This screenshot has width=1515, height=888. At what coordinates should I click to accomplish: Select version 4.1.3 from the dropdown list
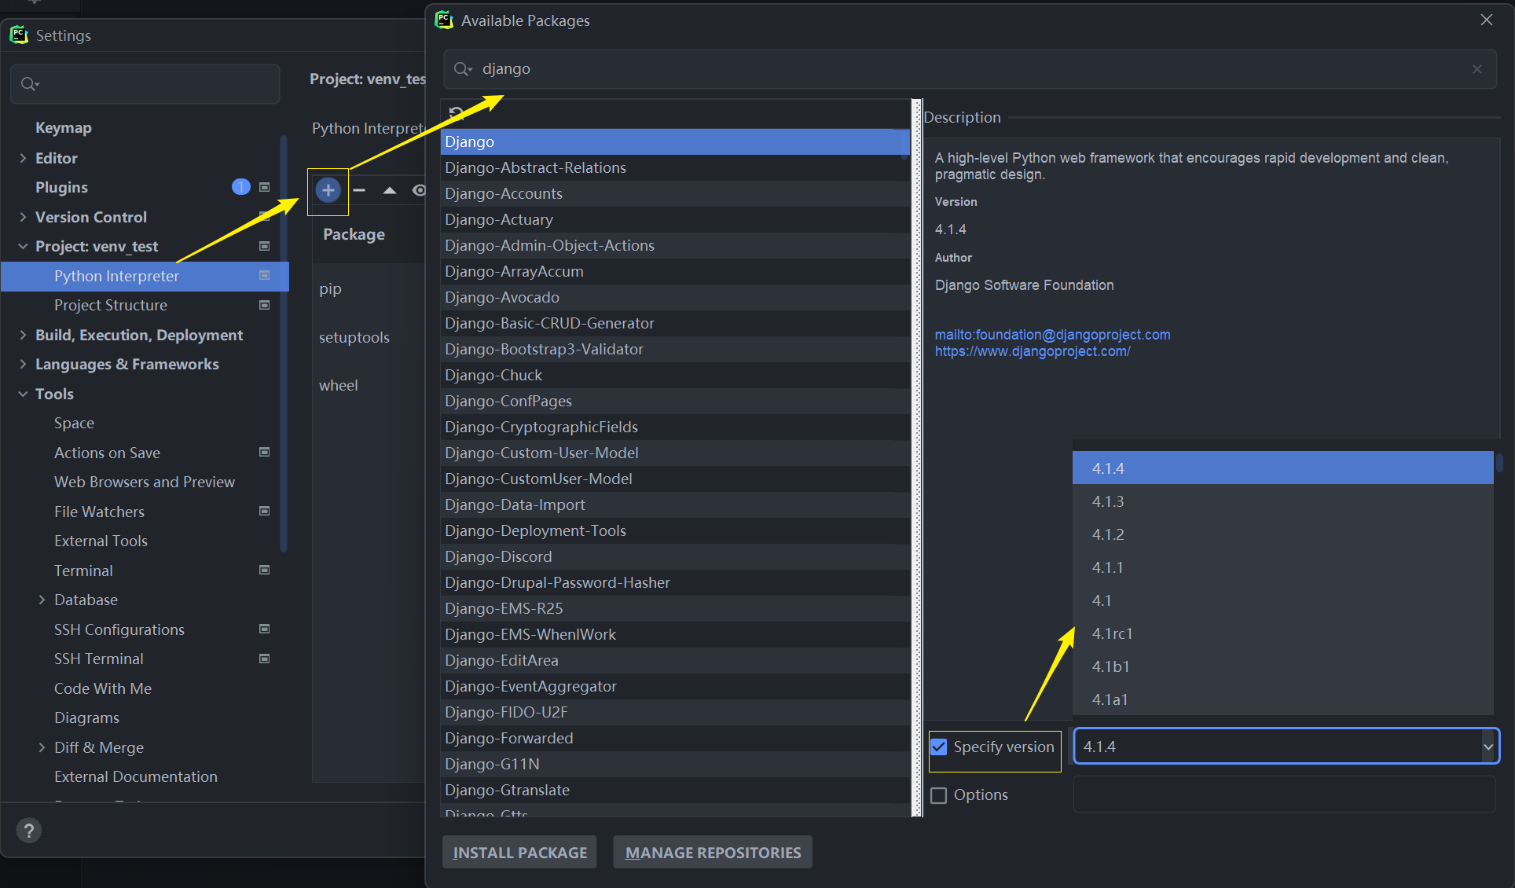coord(1282,501)
